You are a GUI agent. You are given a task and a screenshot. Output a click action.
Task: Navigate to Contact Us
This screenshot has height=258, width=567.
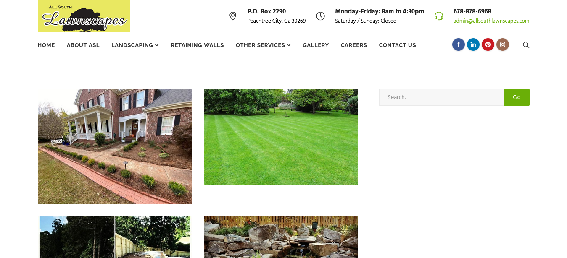click(x=397, y=45)
